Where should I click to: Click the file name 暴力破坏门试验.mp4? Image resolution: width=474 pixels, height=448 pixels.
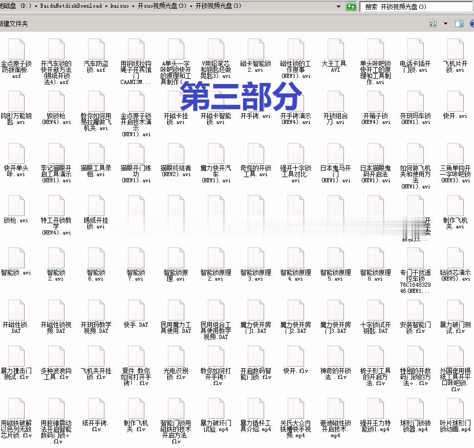[x=216, y=426]
